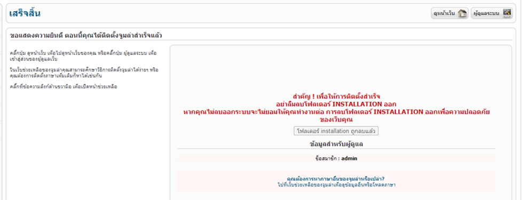Click red warning line สำคัญ ! เพื่อให้การติดตั้งสำเร็จ

pyautogui.click(x=336, y=97)
